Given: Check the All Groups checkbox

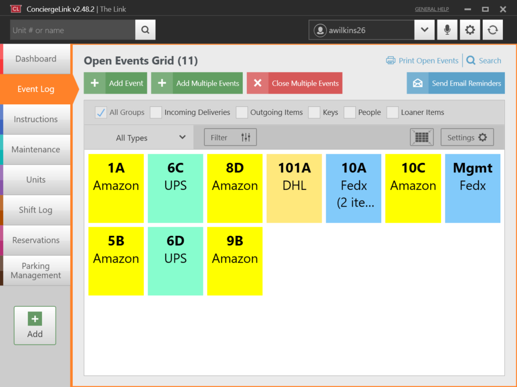Looking at the screenshot, I should point(100,112).
